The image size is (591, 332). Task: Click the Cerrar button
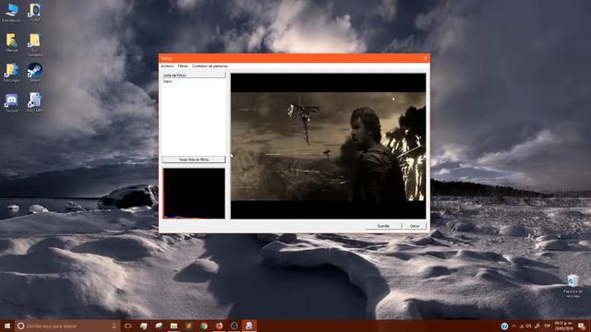click(x=415, y=226)
